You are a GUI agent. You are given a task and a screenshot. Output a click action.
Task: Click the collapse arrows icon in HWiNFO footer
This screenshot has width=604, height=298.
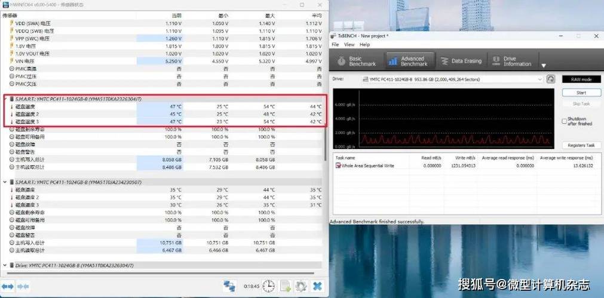[x=23, y=287]
